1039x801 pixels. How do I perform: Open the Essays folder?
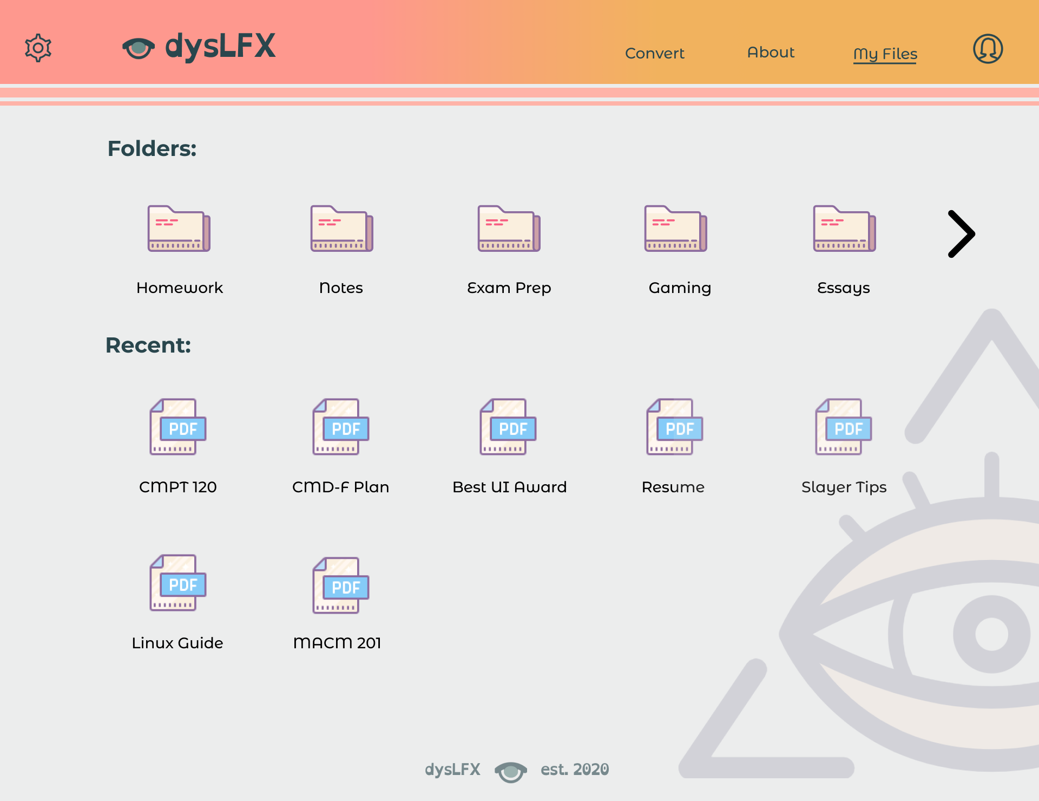tap(844, 229)
